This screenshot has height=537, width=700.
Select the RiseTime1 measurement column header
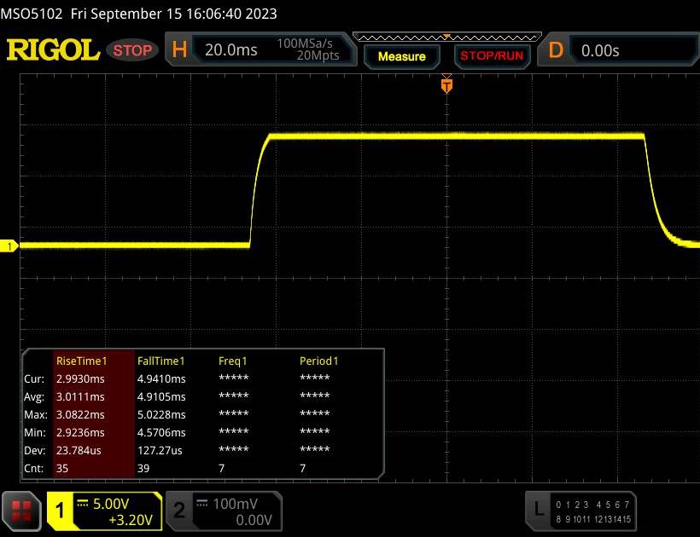pyautogui.click(x=82, y=361)
